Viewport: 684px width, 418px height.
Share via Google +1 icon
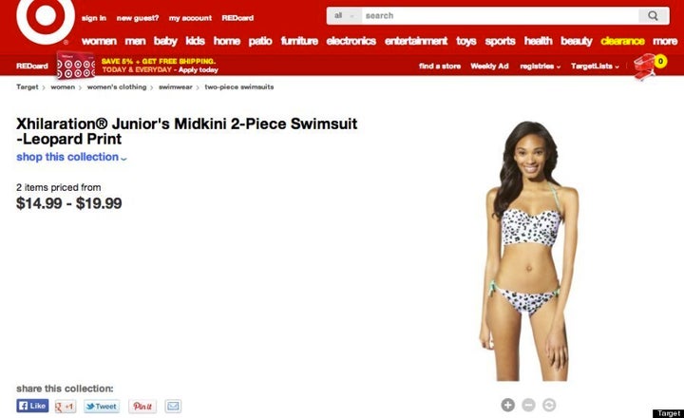click(66, 407)
